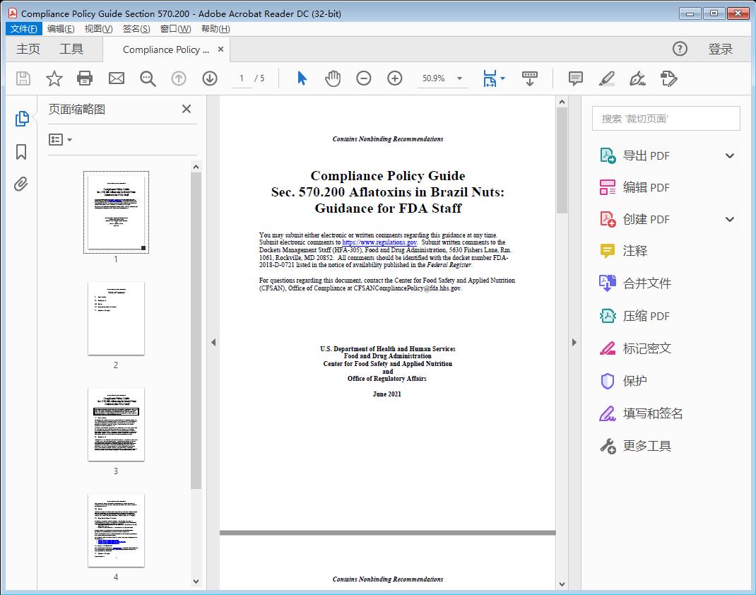Zoom out using the minus icon
The image size is (756, 595).
point(364,78)
